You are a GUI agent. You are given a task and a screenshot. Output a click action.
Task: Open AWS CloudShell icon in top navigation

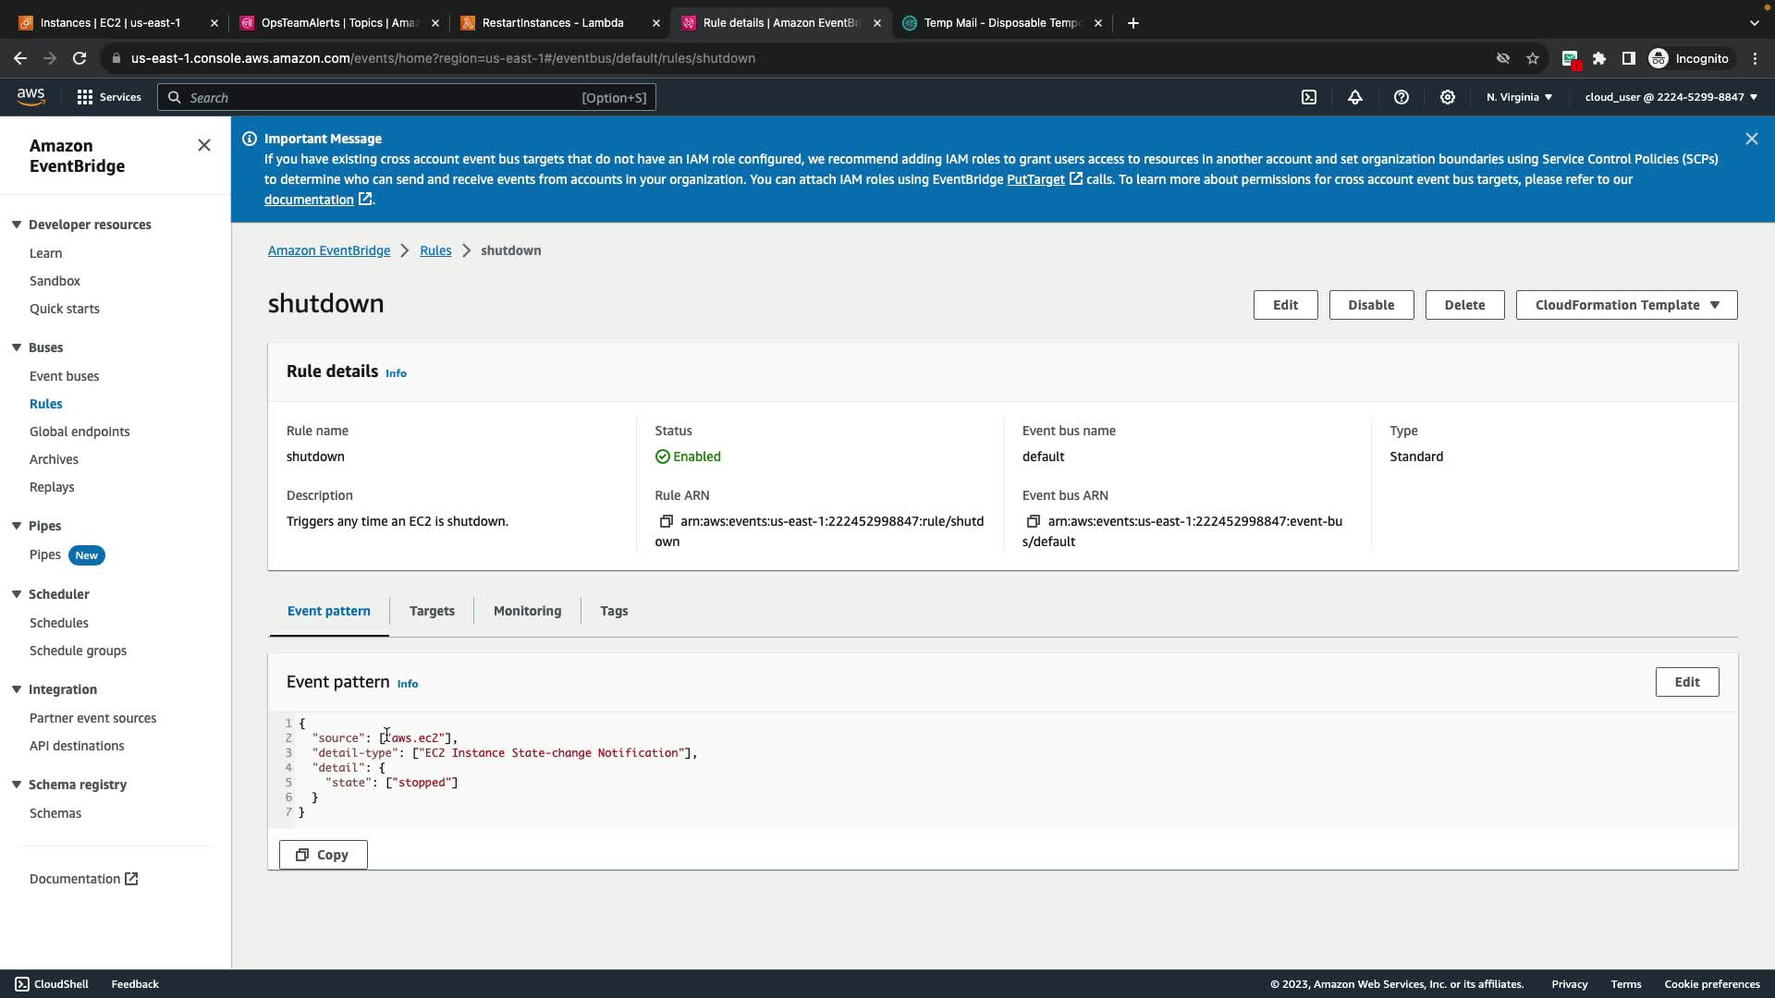(1309, 97)
